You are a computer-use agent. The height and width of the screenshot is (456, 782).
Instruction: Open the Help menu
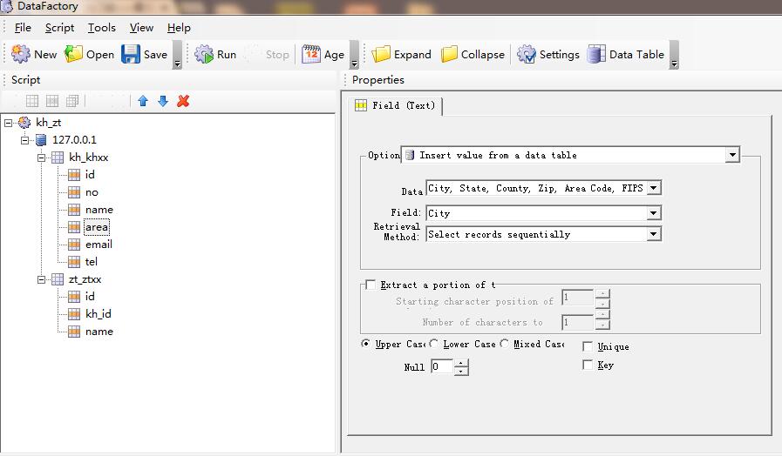[179, 28]
